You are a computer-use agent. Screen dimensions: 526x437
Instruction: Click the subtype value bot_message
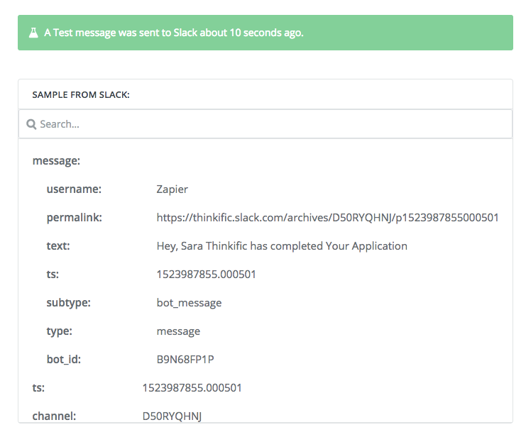click(x=189, y=303)
